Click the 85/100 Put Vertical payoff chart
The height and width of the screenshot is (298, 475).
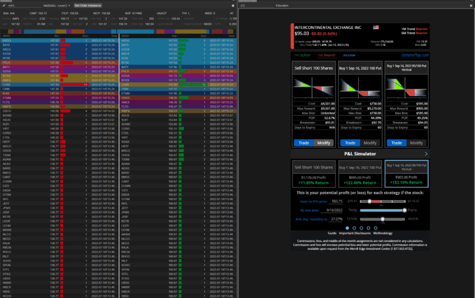click(406, 88)
